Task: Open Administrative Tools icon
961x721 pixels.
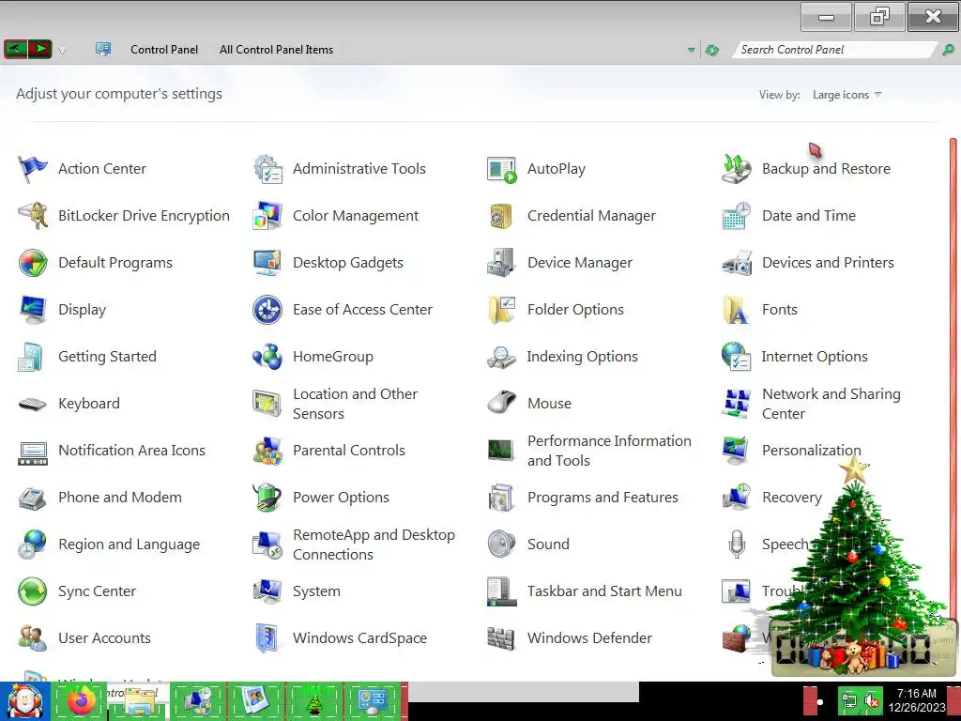Action: click(x=267, y=169)
